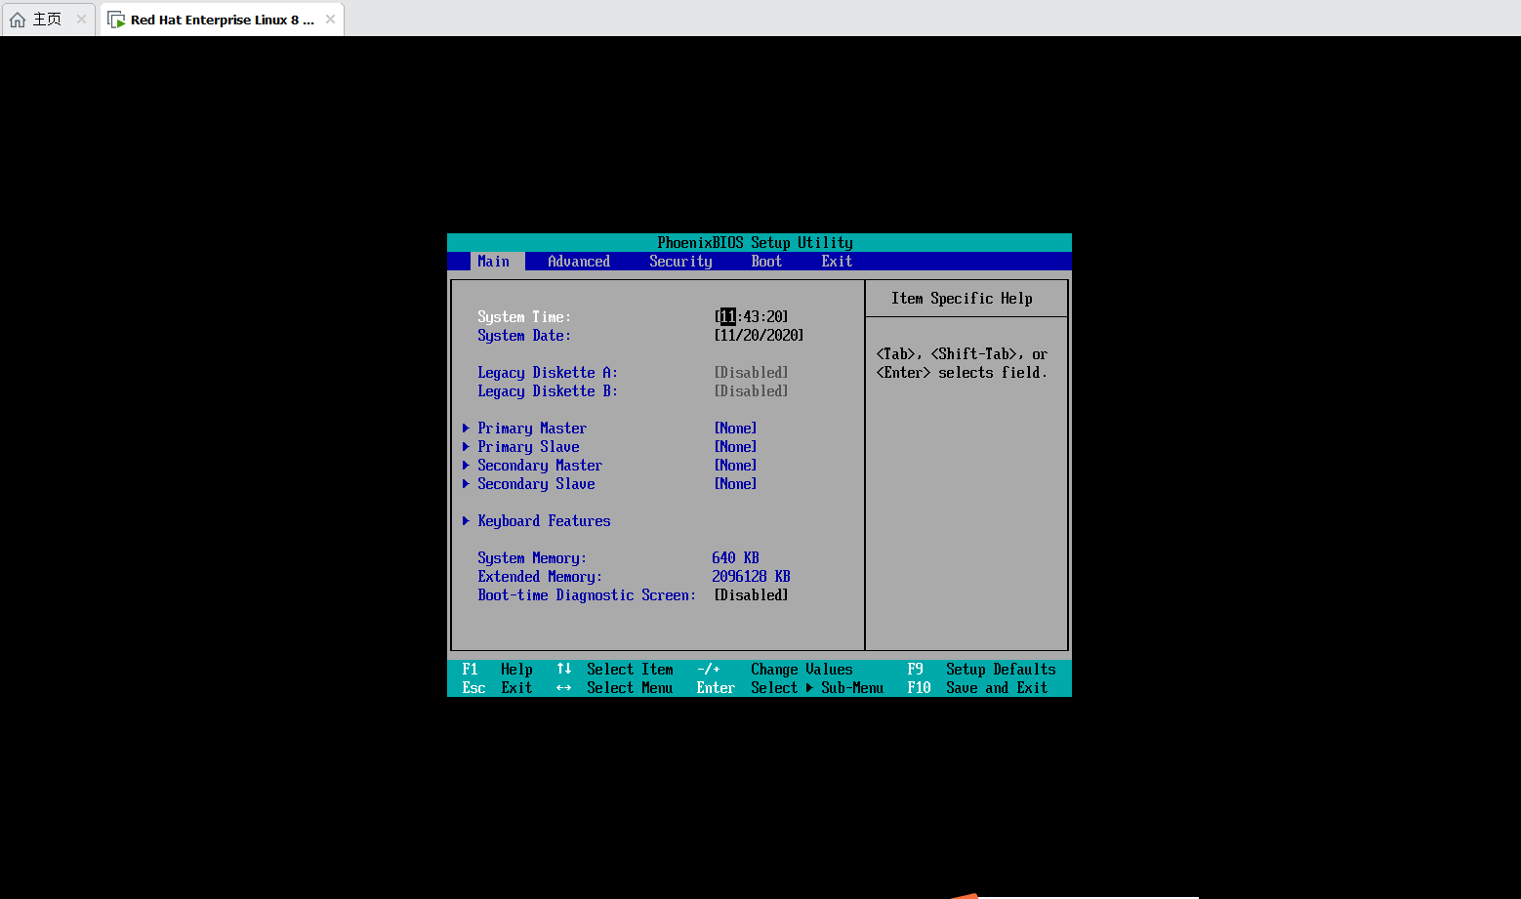Click the Legacy Diskette A label

548,372
